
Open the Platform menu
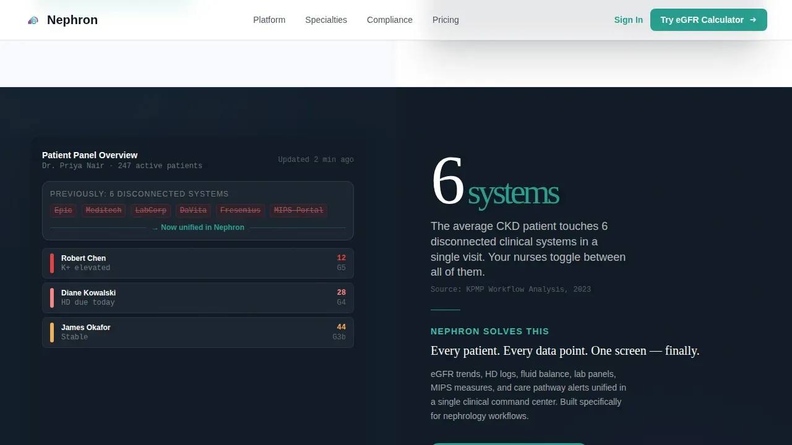pos(269,20)
